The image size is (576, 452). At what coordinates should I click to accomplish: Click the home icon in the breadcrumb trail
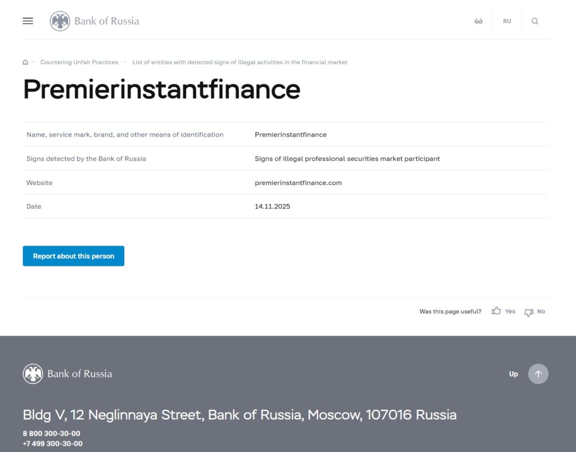[x=25, y=62]
